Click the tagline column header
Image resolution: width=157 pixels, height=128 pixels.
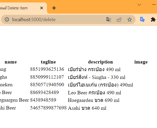(48, 62)
